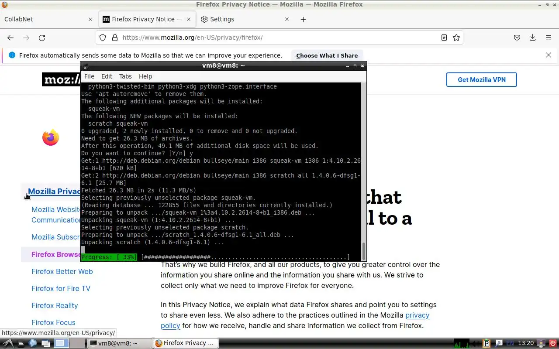
Task: Close the Firefox Privacy Notice tab
Action: pyautogui.click(x=189, y=19)
